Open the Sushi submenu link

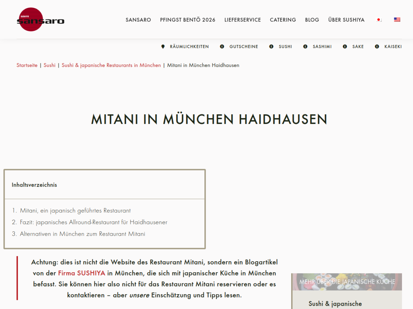tap(285, 46)
